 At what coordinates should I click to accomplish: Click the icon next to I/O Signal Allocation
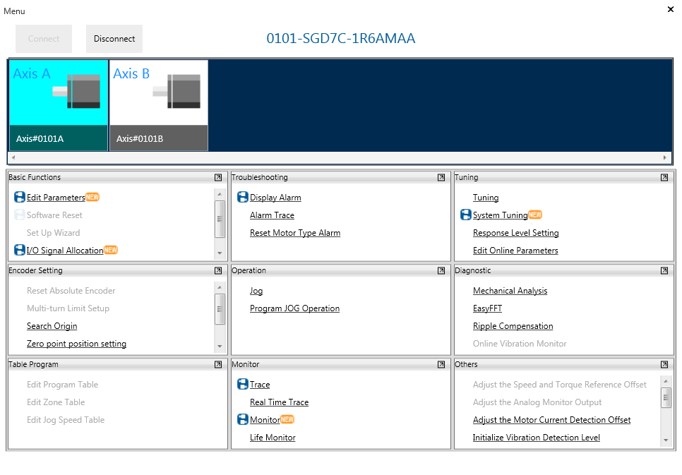click(20, 251)
